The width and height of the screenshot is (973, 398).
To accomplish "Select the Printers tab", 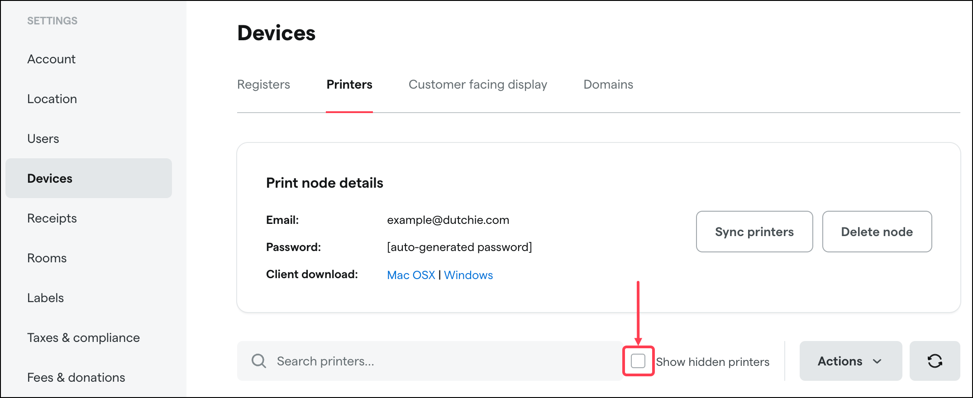I will tap(349, 84).
